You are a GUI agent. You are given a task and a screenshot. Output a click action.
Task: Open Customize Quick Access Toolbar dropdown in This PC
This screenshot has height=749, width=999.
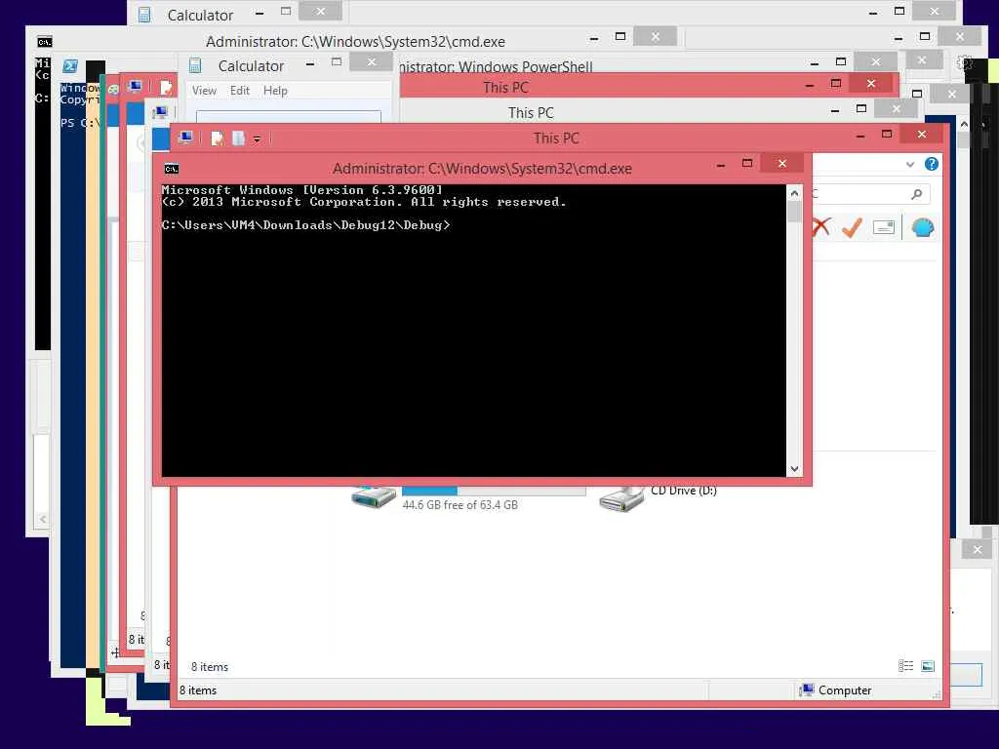(257, 138)
